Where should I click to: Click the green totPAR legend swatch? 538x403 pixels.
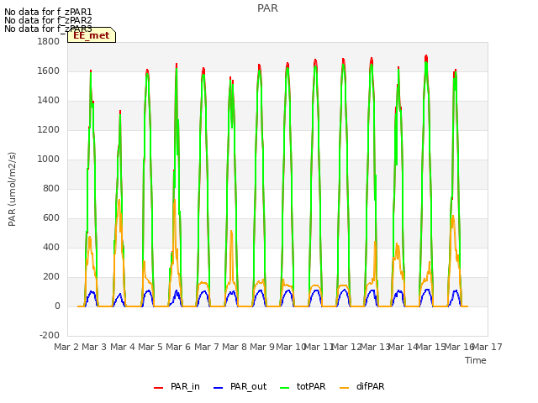click(285, 388)
